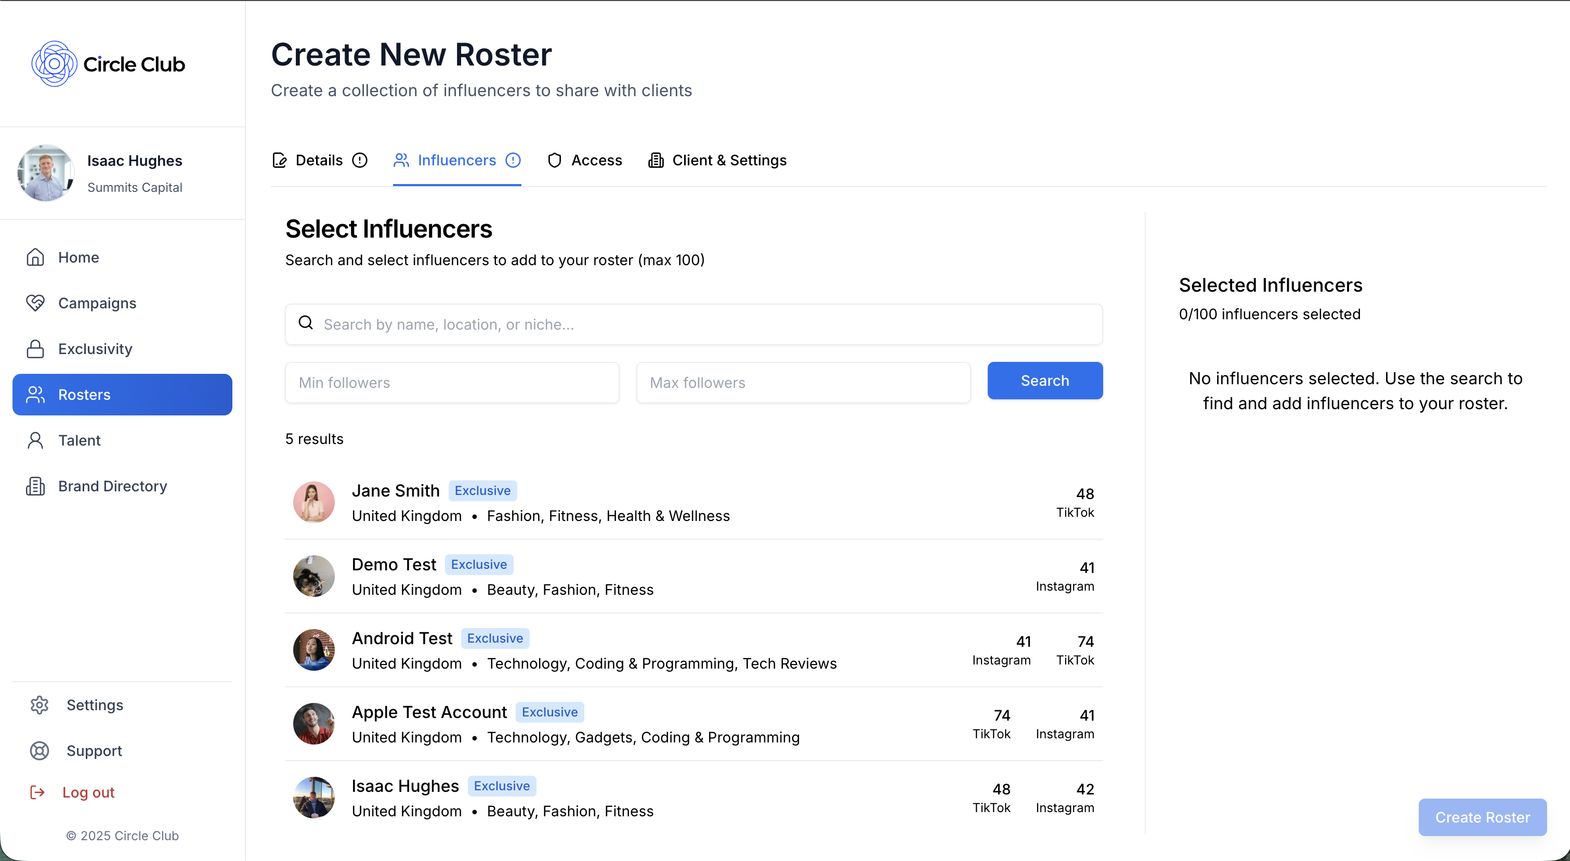Open Exclusivity via the lock icon
1570x861 pixels.
[x=35, y=348]
